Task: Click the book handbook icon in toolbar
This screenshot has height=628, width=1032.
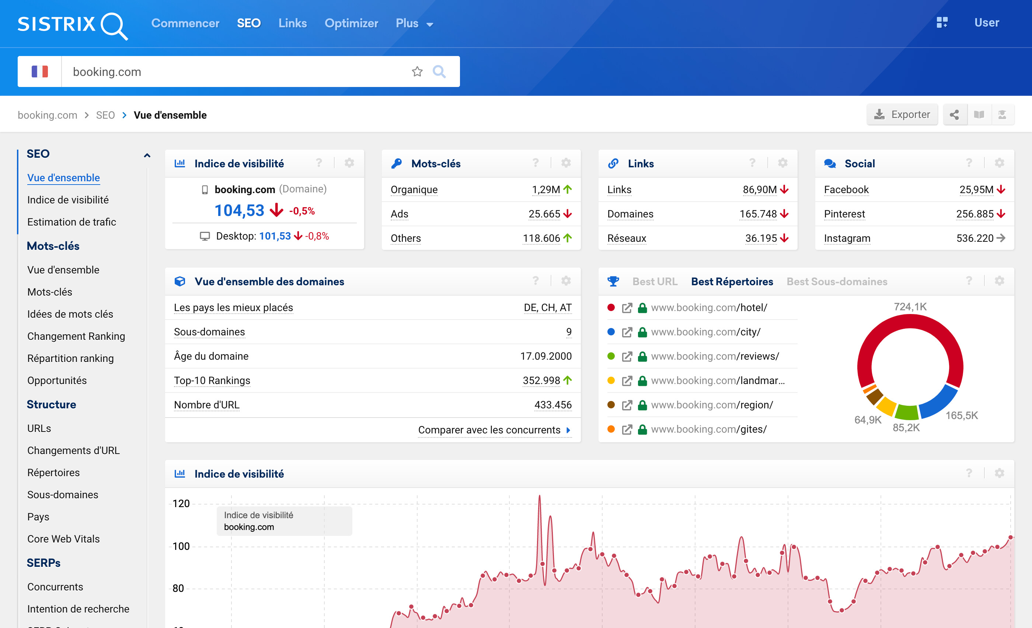Action: (x=979, y=115)
